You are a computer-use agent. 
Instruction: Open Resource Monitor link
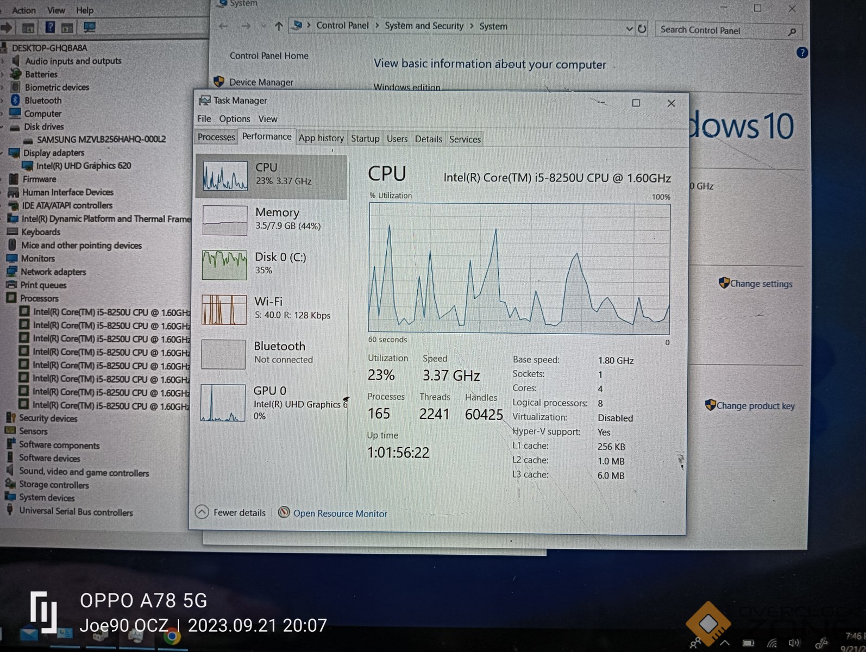pos(340,513)
